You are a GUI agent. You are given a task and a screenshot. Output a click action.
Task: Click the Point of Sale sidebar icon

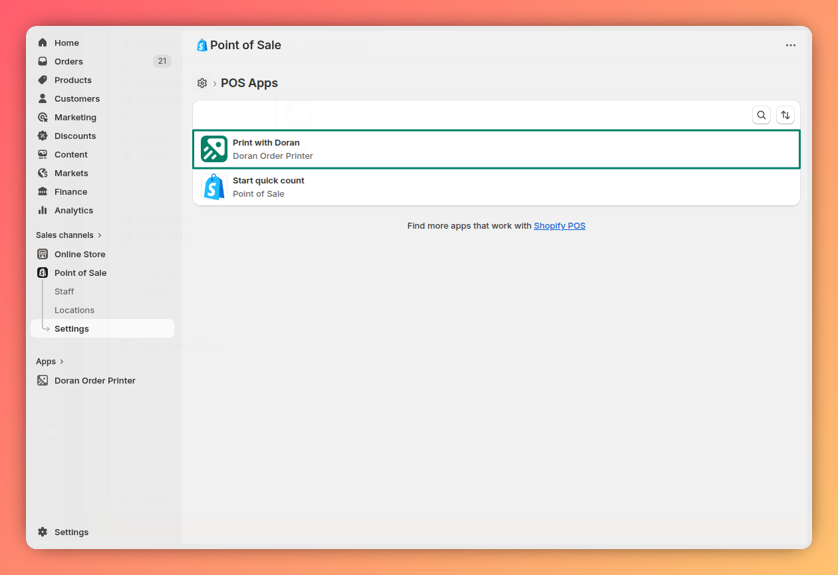tap(43, 273)
